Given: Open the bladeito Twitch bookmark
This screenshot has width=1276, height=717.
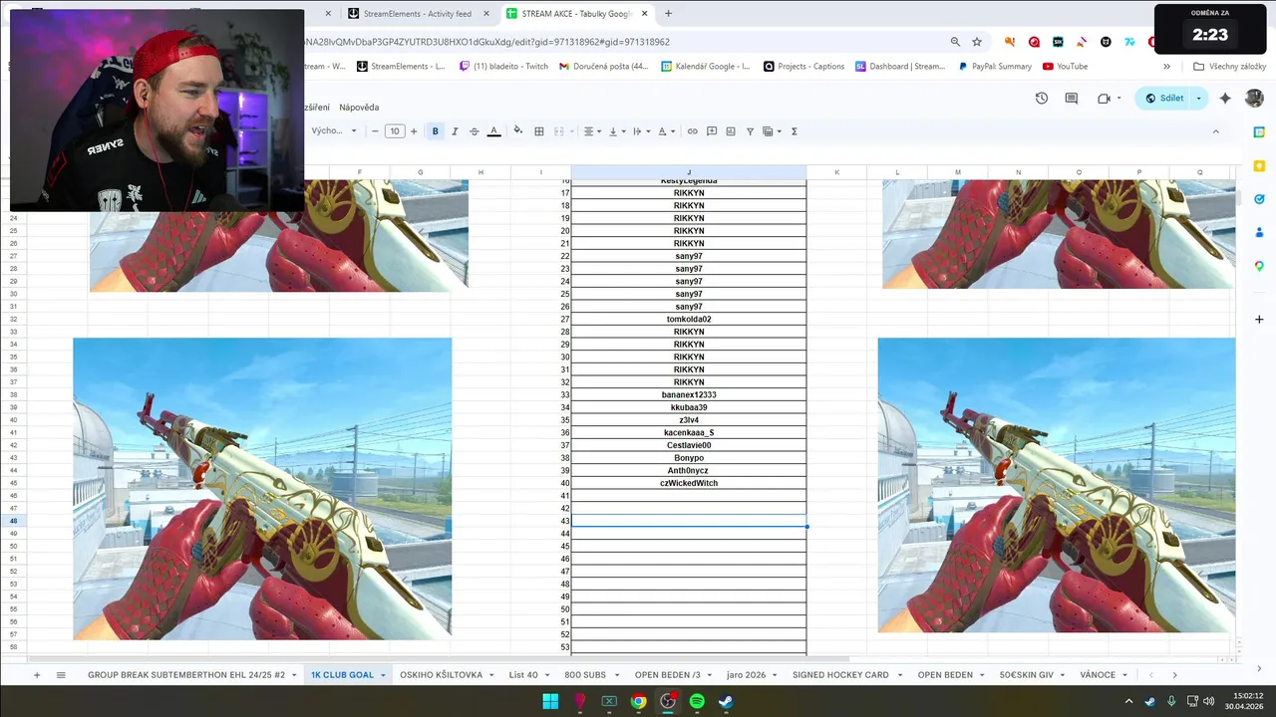Looking at the screenshot, I should [x=503, y=67].
